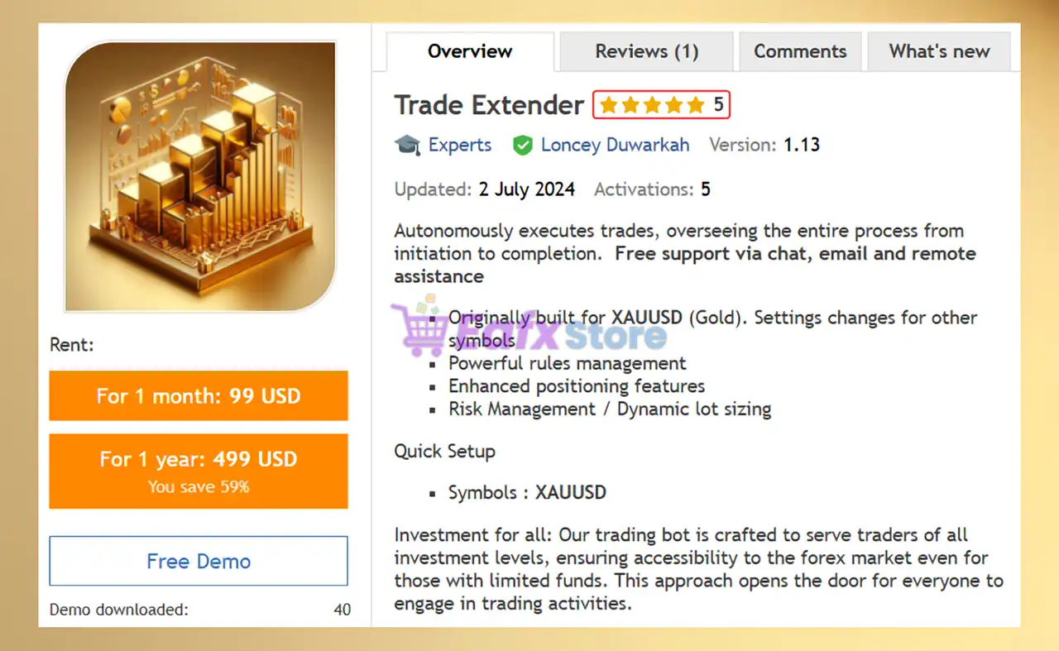Rent for 1 year at 499 USD
Viewport: 1059px width, 651px height.
199,471
